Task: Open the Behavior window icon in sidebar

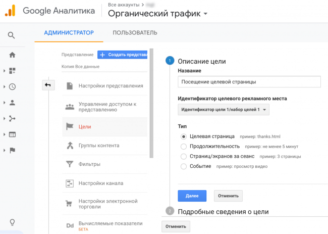Action: tap(12, 134)
